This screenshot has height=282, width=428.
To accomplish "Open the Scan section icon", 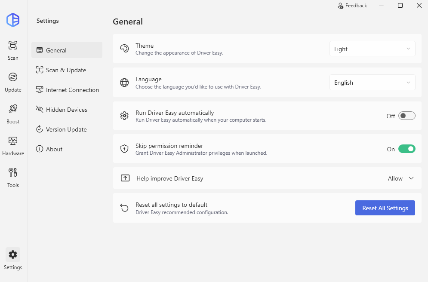I will 13,46.
